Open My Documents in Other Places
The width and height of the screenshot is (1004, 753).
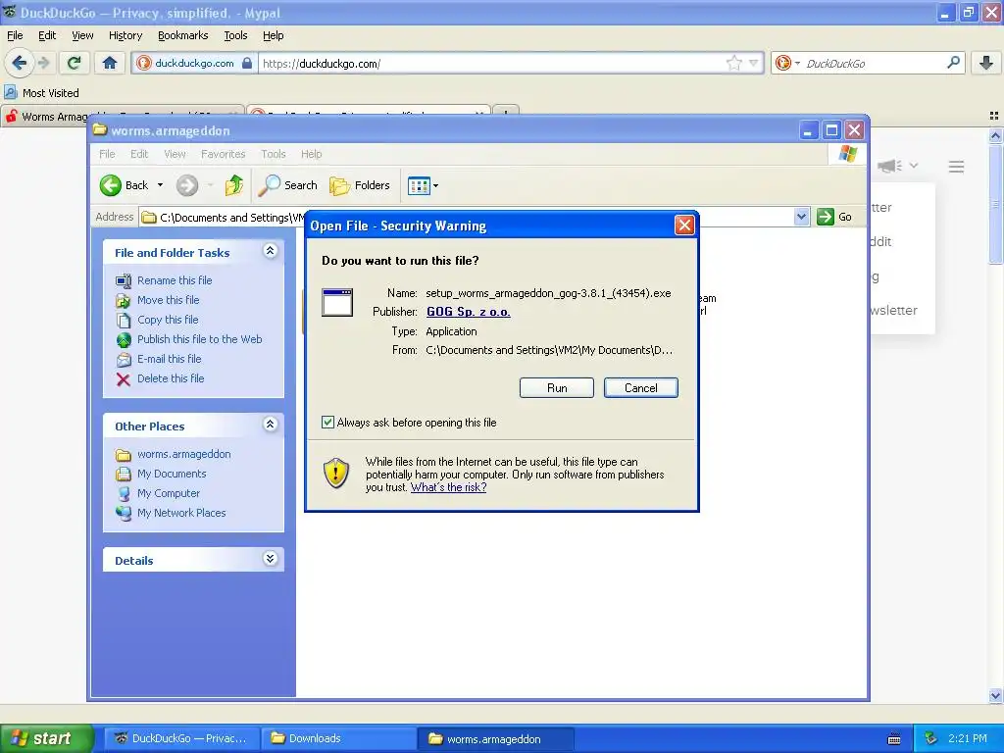pyautogui.click(x=172, y=474)
